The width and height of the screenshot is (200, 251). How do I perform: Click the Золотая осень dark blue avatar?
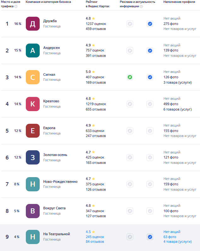point(33,157)
